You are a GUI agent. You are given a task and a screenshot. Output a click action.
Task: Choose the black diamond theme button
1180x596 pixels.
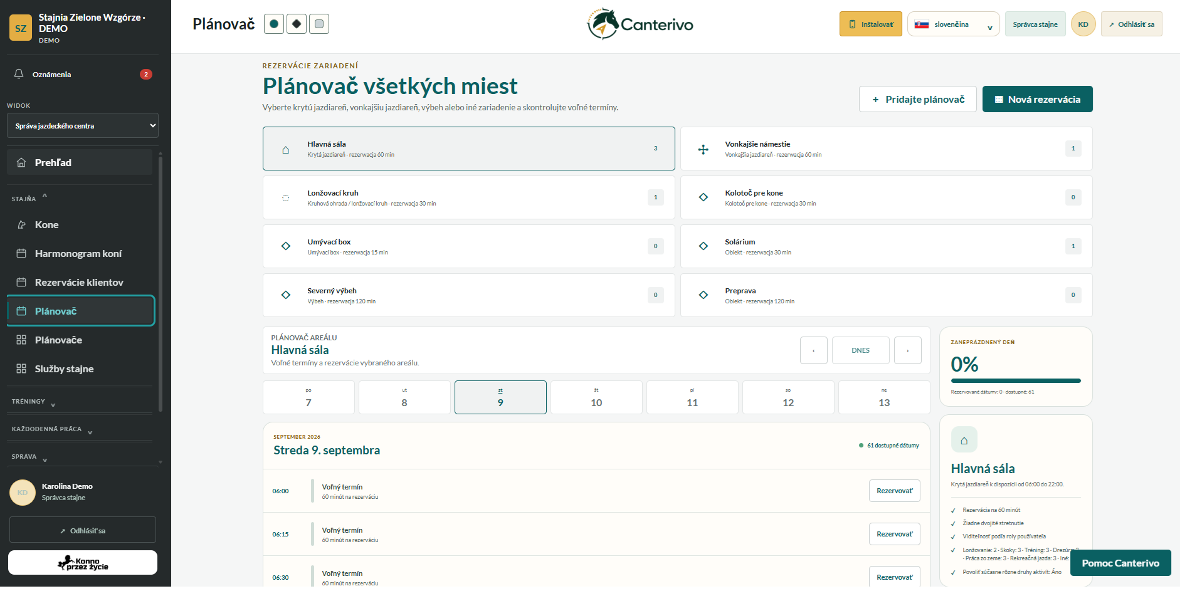point(297,24)
